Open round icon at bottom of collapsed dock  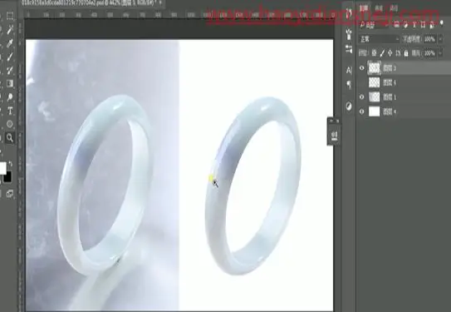coord(349,106)
